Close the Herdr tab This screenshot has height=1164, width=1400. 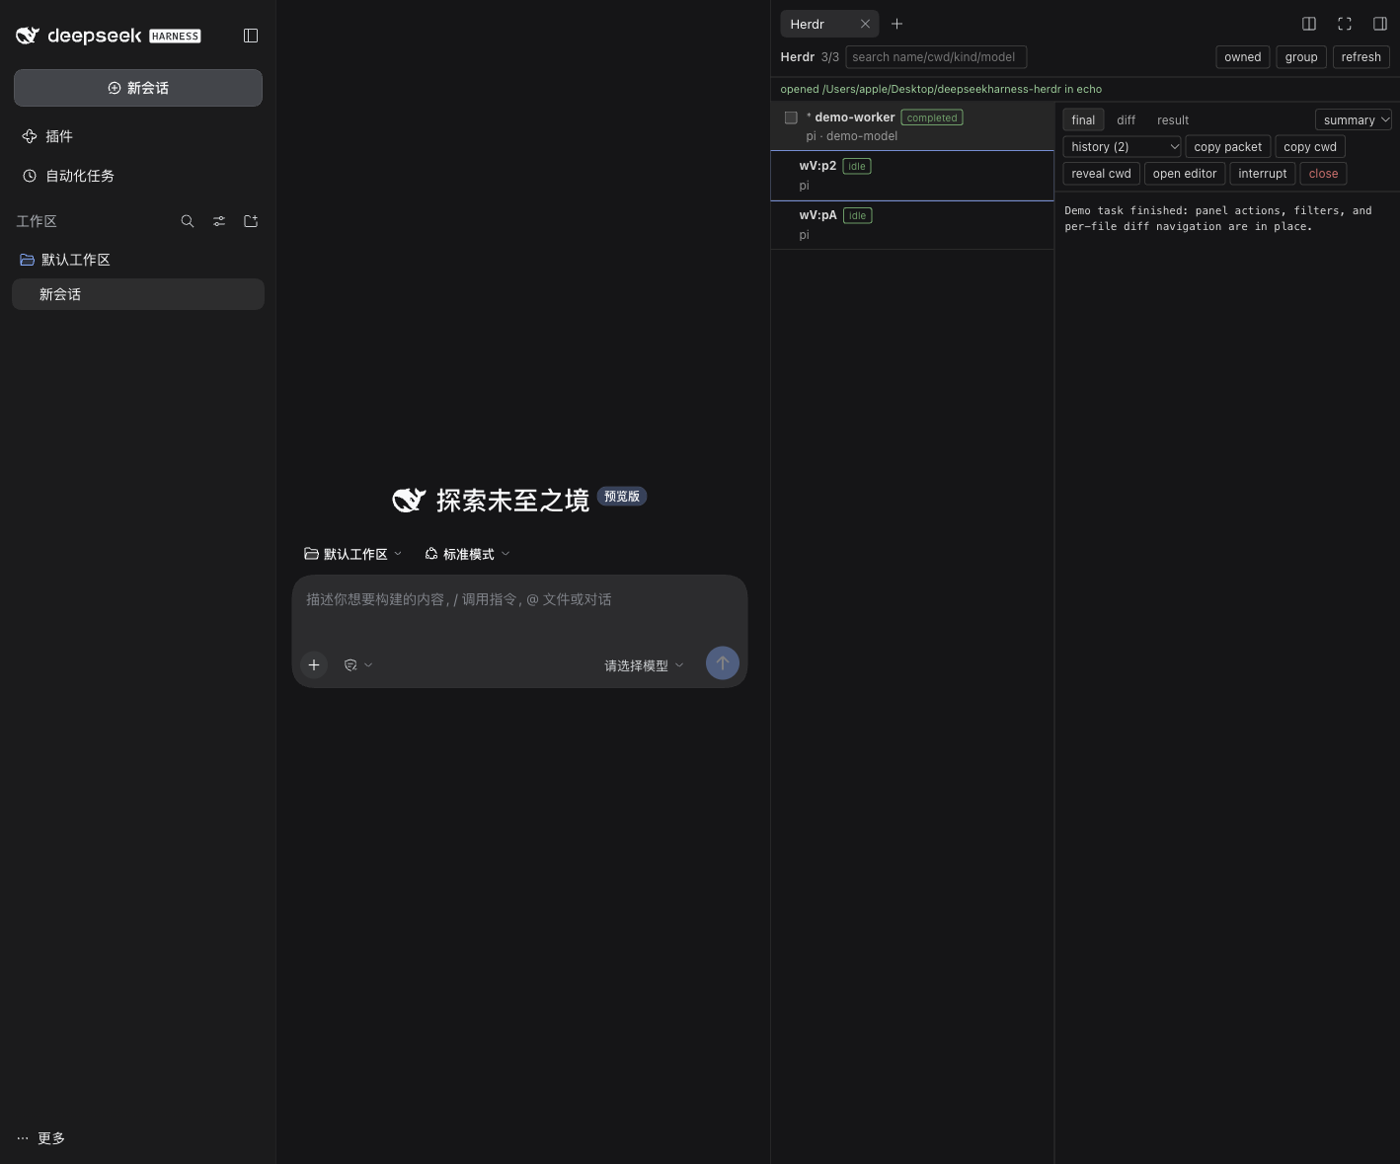[865, 24]
